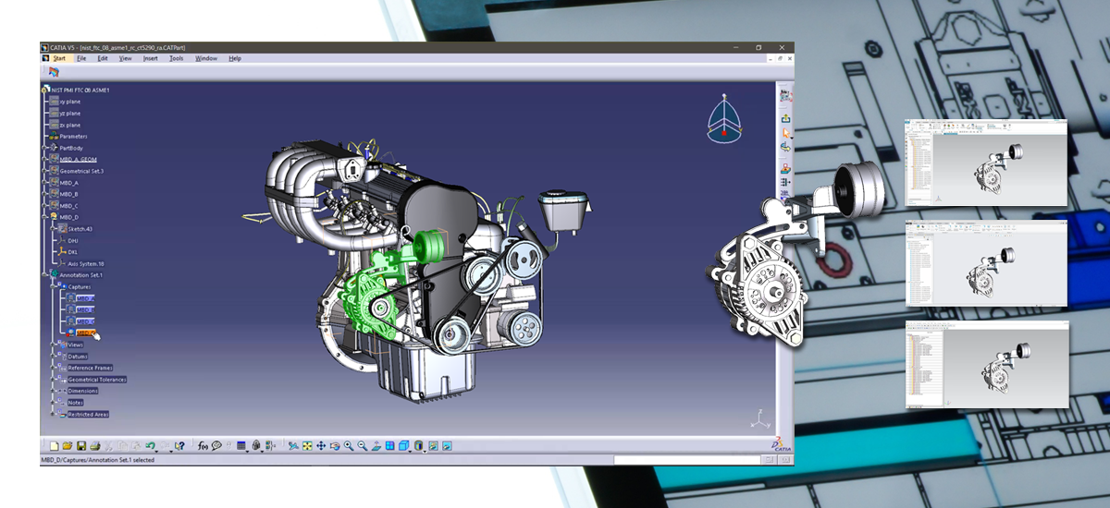Screen dimensions: 1110x508
Task: Open the Edit menu
Action: [x=103, y=58]
